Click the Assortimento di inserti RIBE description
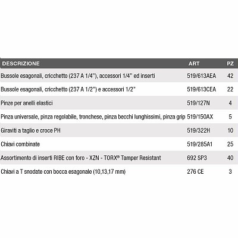Screen dimensions: 238x238 [x=81, y=158]
